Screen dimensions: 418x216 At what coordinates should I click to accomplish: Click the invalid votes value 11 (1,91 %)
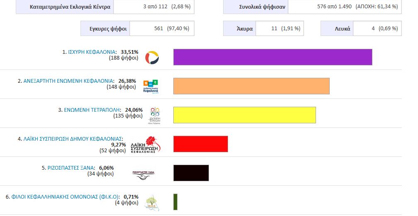click(x=286, y=29)
